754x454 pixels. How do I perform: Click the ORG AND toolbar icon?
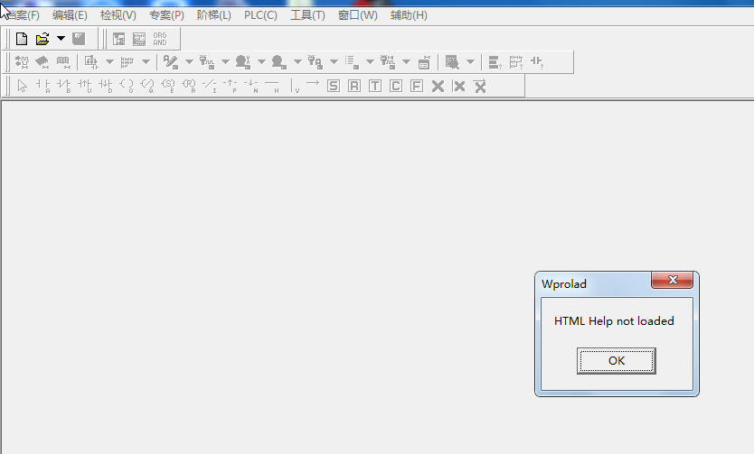pos(160,39)
